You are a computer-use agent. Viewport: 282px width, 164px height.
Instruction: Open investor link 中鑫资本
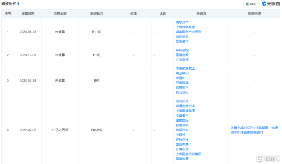[182, 116]
